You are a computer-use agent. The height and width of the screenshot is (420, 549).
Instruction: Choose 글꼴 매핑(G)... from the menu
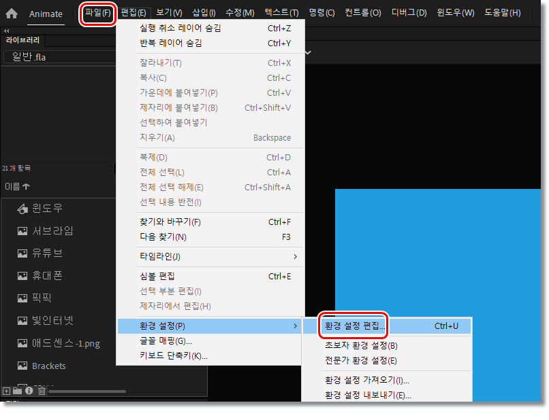[210, 341]
